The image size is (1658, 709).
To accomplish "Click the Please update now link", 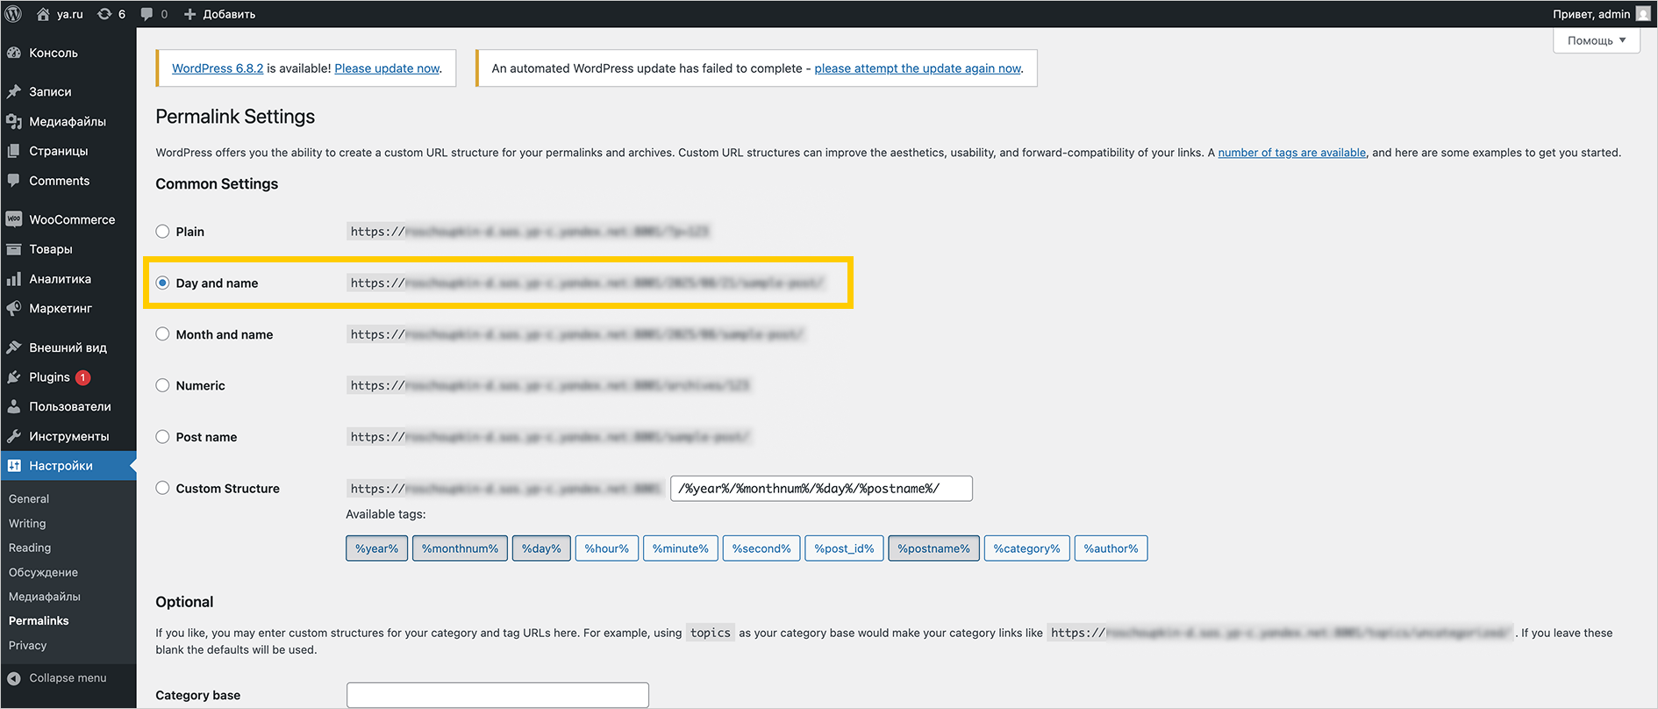I will (387, 68).
